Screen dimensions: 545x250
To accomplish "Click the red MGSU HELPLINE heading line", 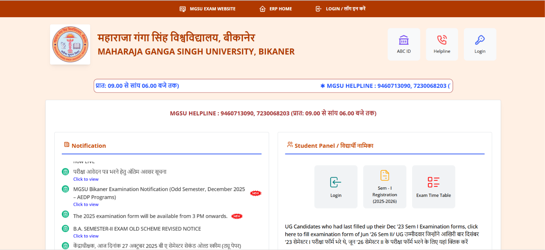I will pyautogui.click(x=273, y=113).
